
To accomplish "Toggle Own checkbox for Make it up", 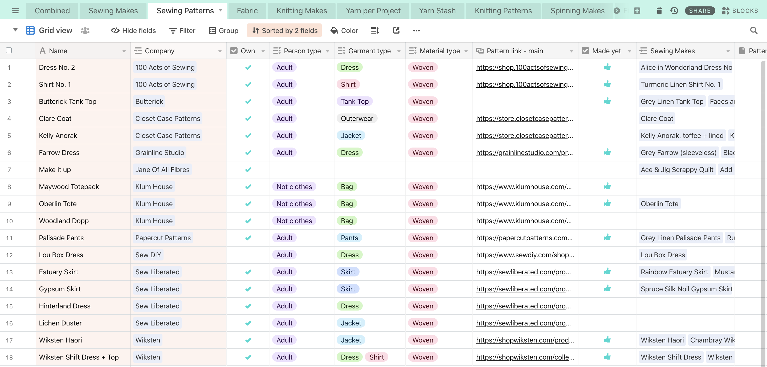I will tap(248, 170).
